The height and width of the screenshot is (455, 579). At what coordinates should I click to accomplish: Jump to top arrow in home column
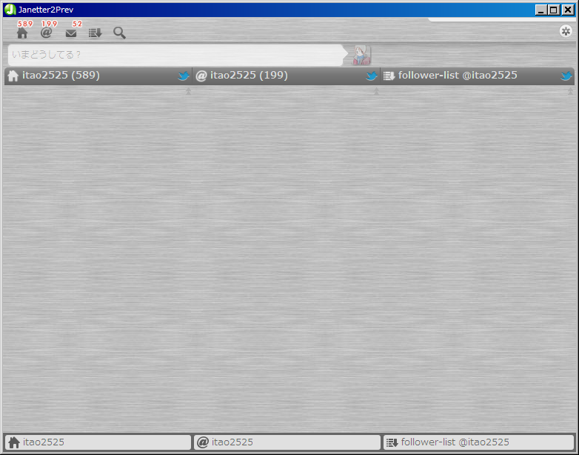(188, 91)
